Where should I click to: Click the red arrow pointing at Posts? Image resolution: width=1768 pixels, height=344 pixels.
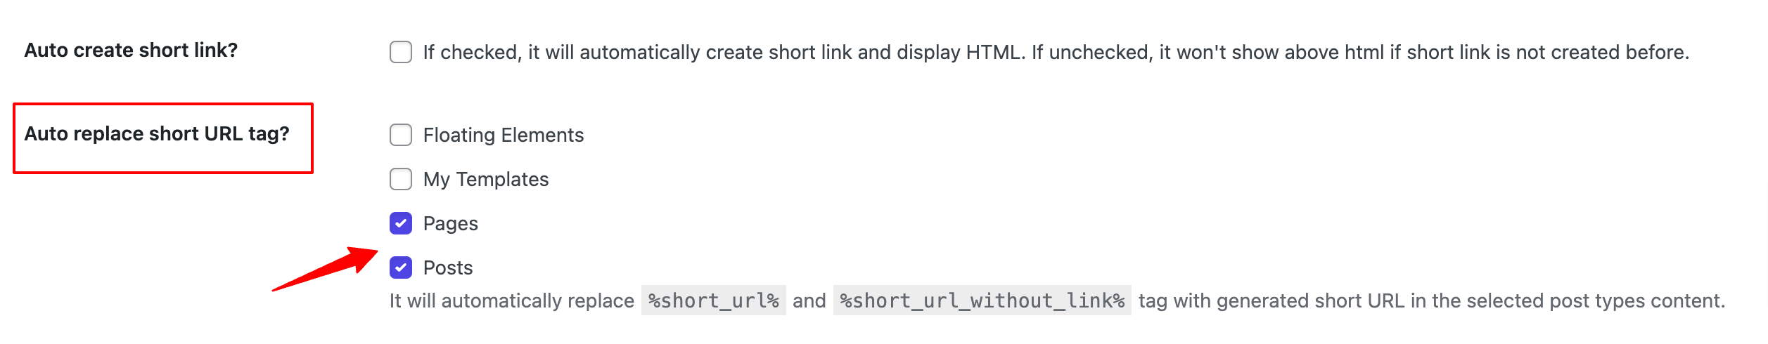pyautogui.click(x=326, y=269)
